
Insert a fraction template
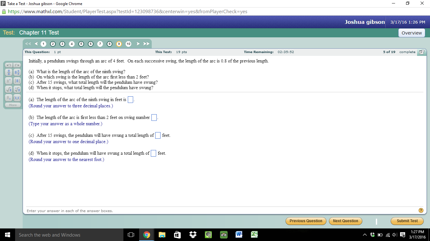[x=9, y=72]
